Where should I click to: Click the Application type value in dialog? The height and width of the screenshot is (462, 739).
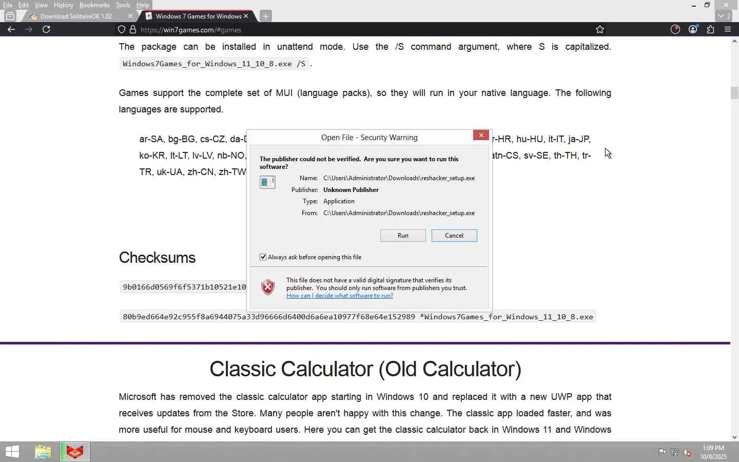339,201
